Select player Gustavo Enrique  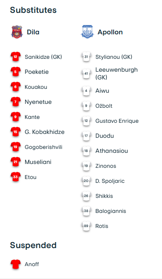pos(117,121)
